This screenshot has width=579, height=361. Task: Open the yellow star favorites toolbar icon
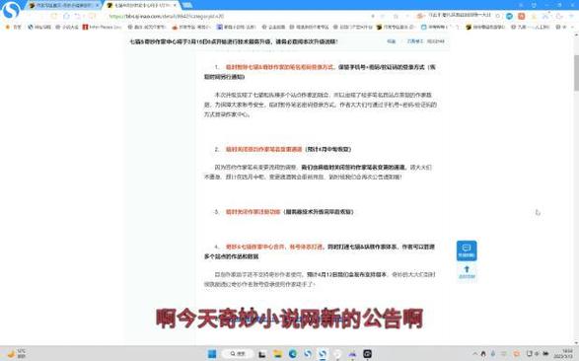(534, 16)
